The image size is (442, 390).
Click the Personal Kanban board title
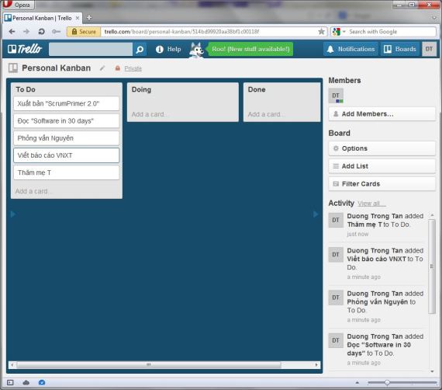pos(56,68)
